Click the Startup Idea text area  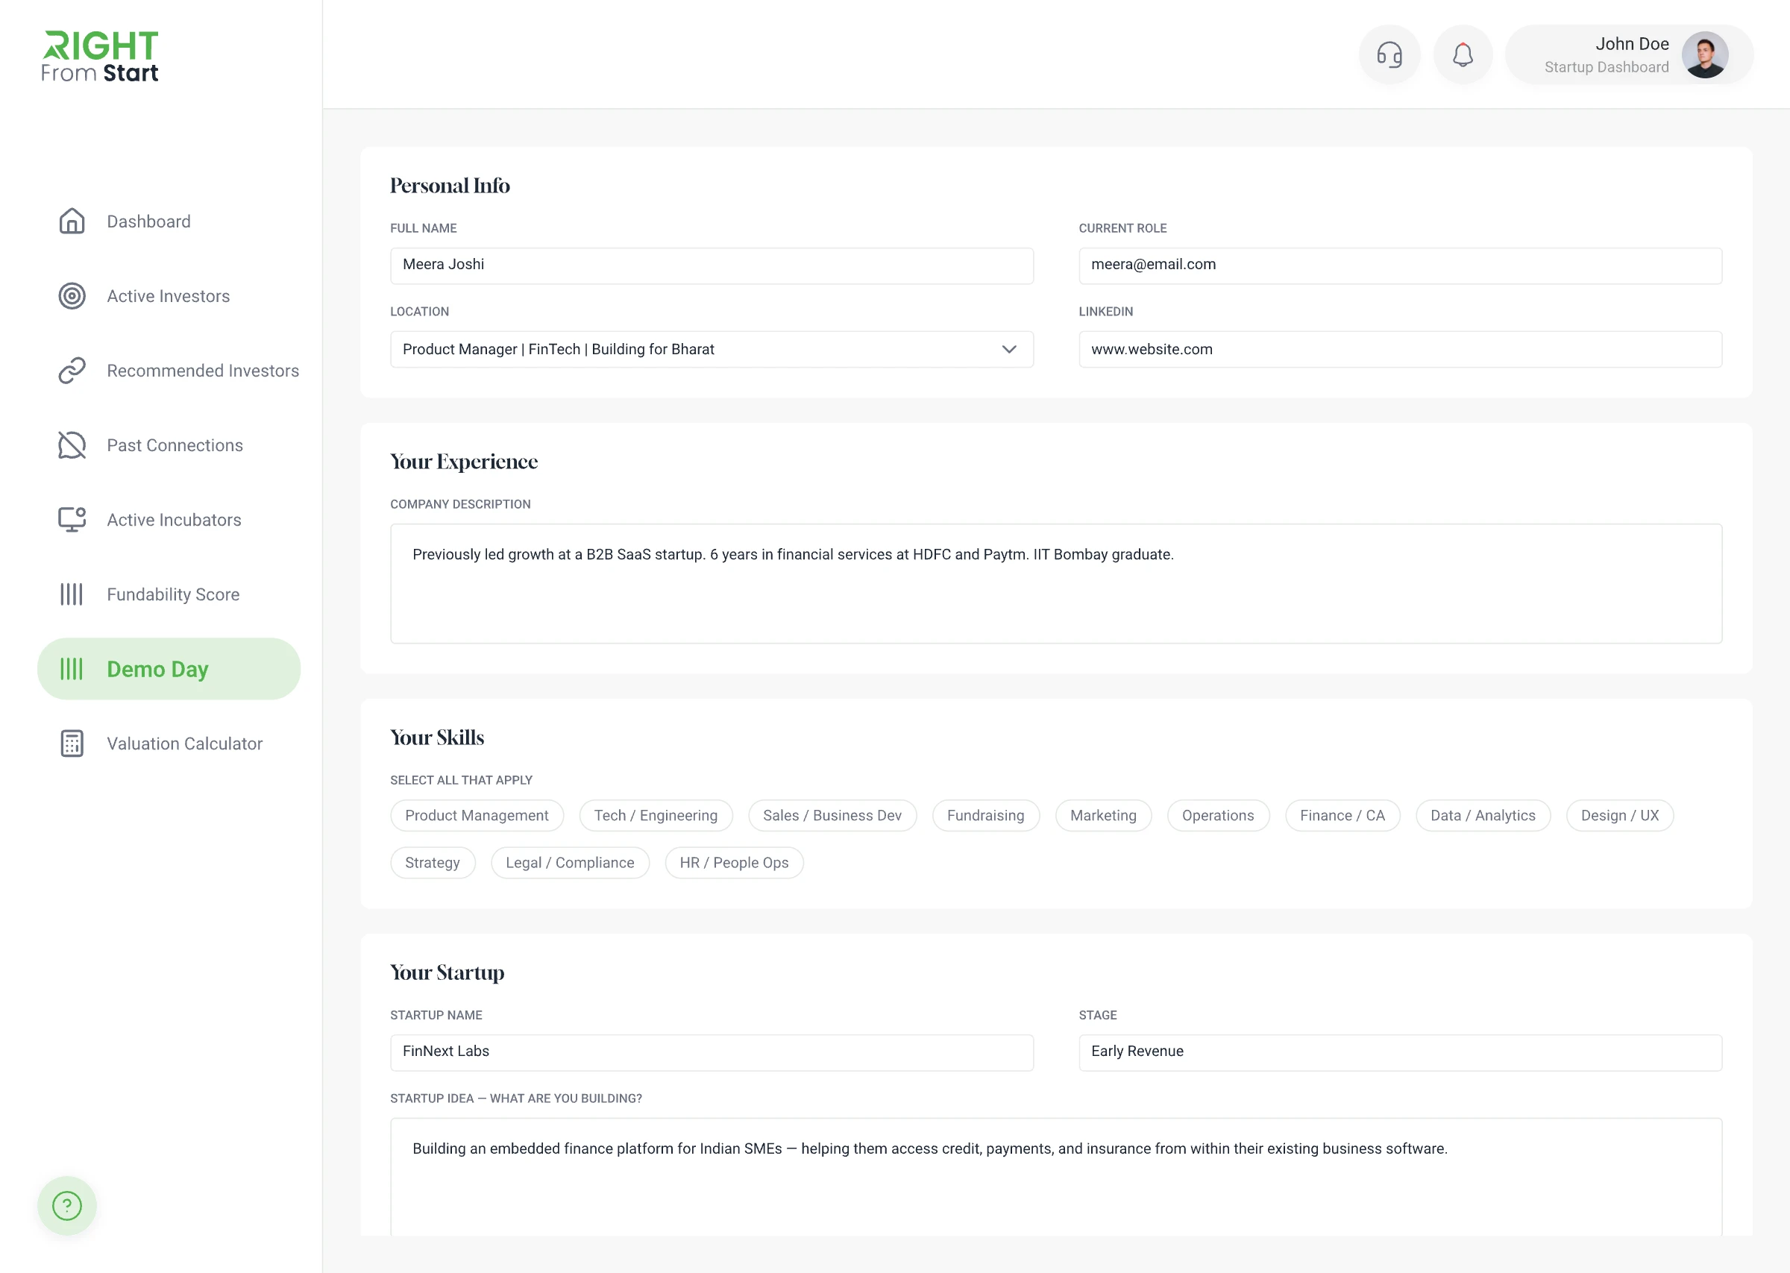(1055, 1176)
